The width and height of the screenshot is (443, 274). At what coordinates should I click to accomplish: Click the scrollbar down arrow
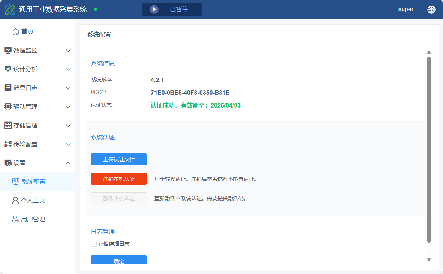click(429, 260)
